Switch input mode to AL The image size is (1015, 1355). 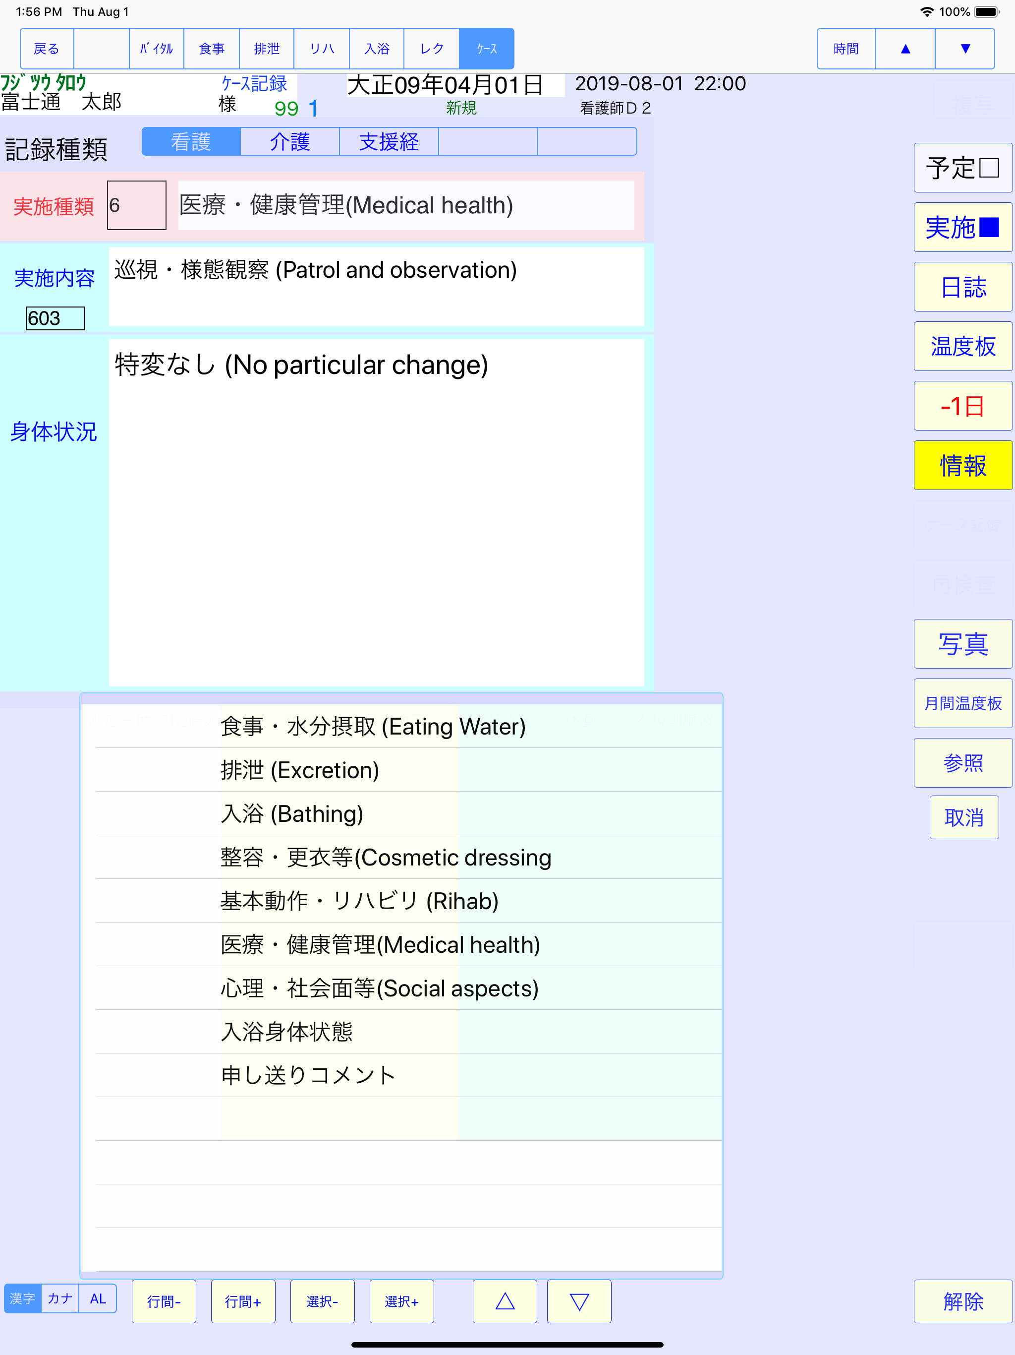(98, 1298)
